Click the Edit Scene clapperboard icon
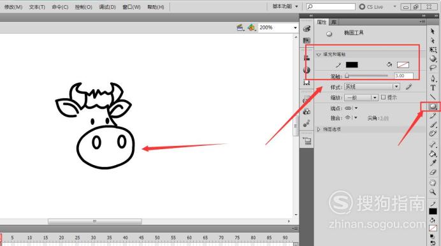The height and width of the screenshot is (246, 441). 240,27
